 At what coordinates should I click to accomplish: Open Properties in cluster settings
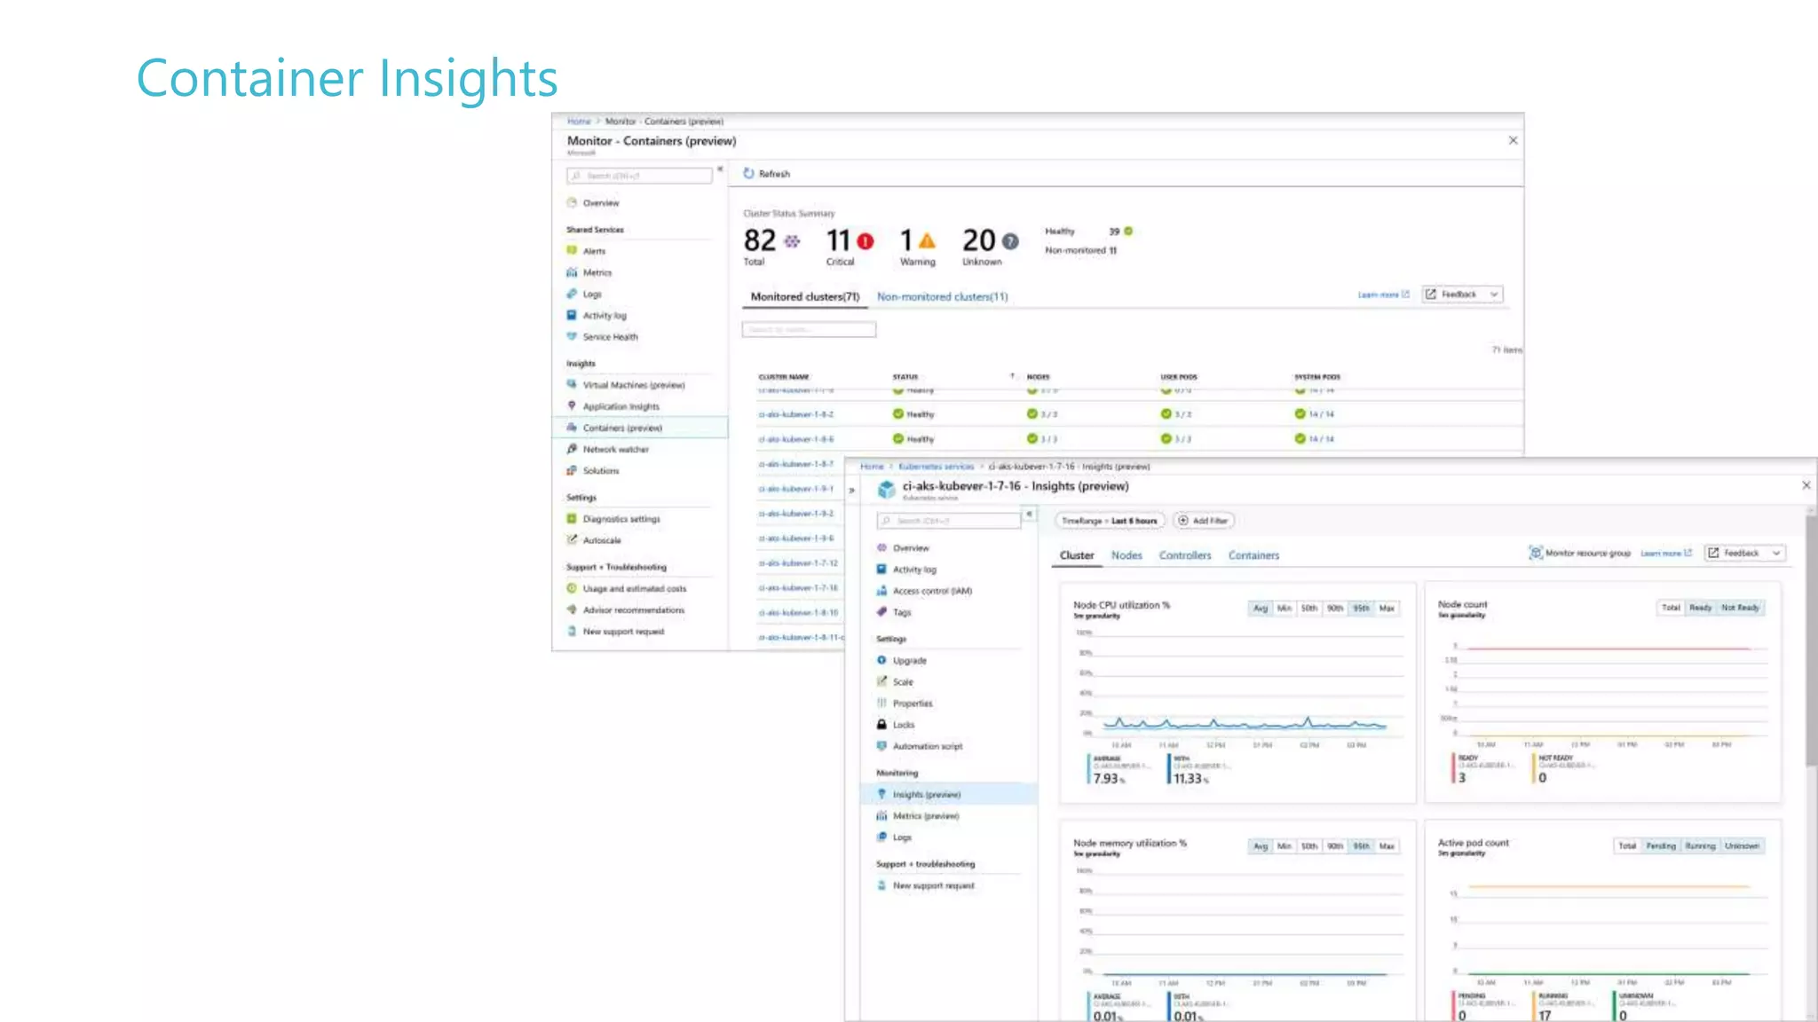click(x=912, y=704)
